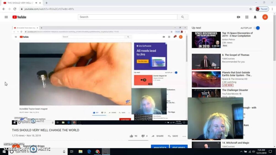276x155 pixels.
Task: Show hidden system tray icons
Action: tap(241, 152)
